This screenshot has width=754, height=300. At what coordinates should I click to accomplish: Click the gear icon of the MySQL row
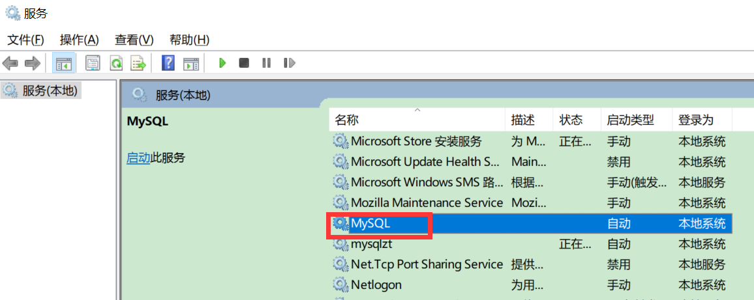pos(340,223)
